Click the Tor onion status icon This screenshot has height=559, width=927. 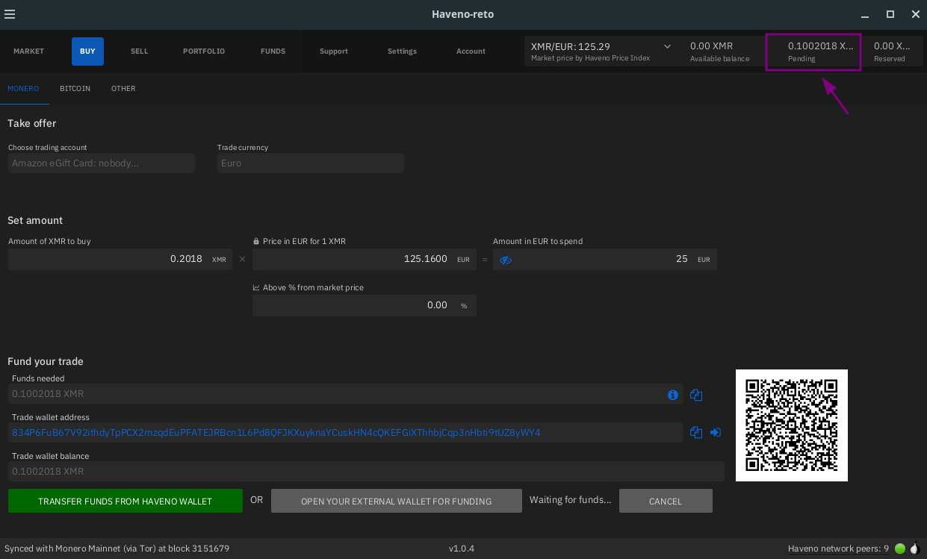(x=914, y=549)
